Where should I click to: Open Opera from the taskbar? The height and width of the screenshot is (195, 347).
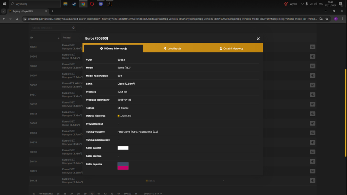[x=92, y=4]
